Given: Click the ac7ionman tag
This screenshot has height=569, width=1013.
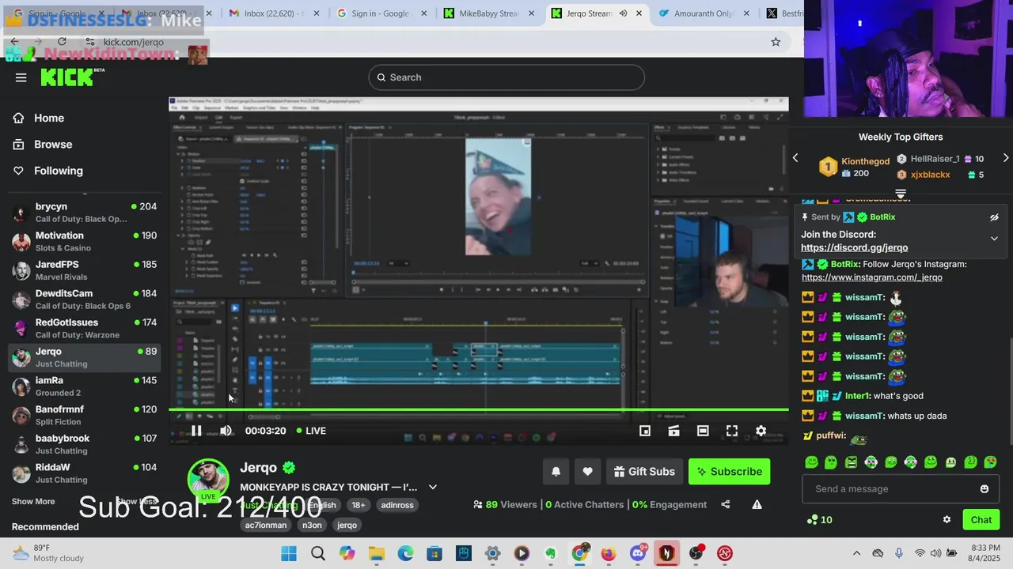Looking at the screenshot, I should coord(266,525).
